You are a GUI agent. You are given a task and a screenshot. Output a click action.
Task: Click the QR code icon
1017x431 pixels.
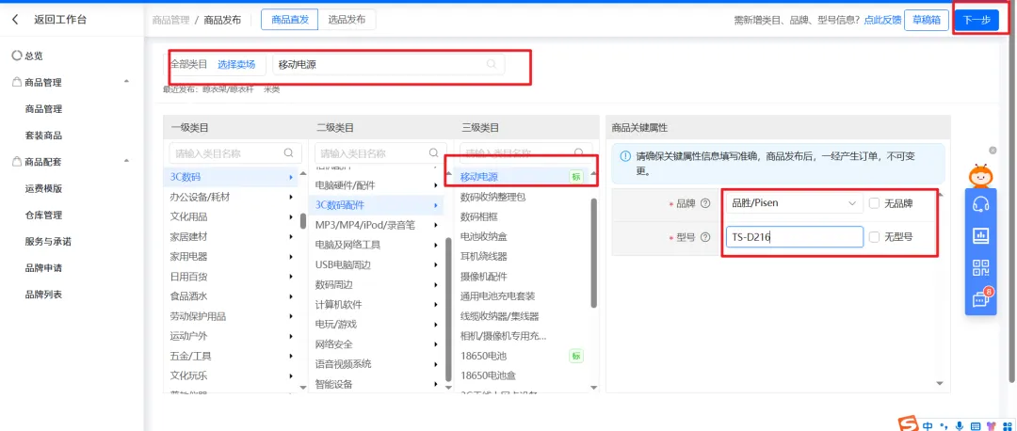(980, 267)
